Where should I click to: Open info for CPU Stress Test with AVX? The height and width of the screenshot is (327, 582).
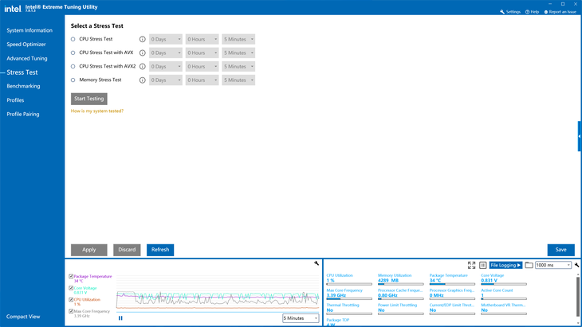[x=142, y=53]
